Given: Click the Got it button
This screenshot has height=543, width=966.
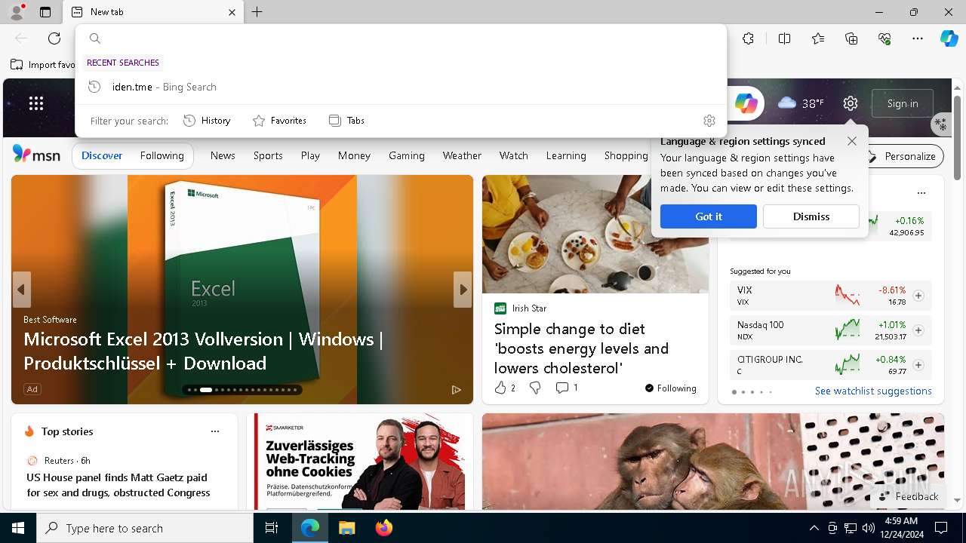Looking at the screenshot, I should pyautogui.click(x=709, y=216).
